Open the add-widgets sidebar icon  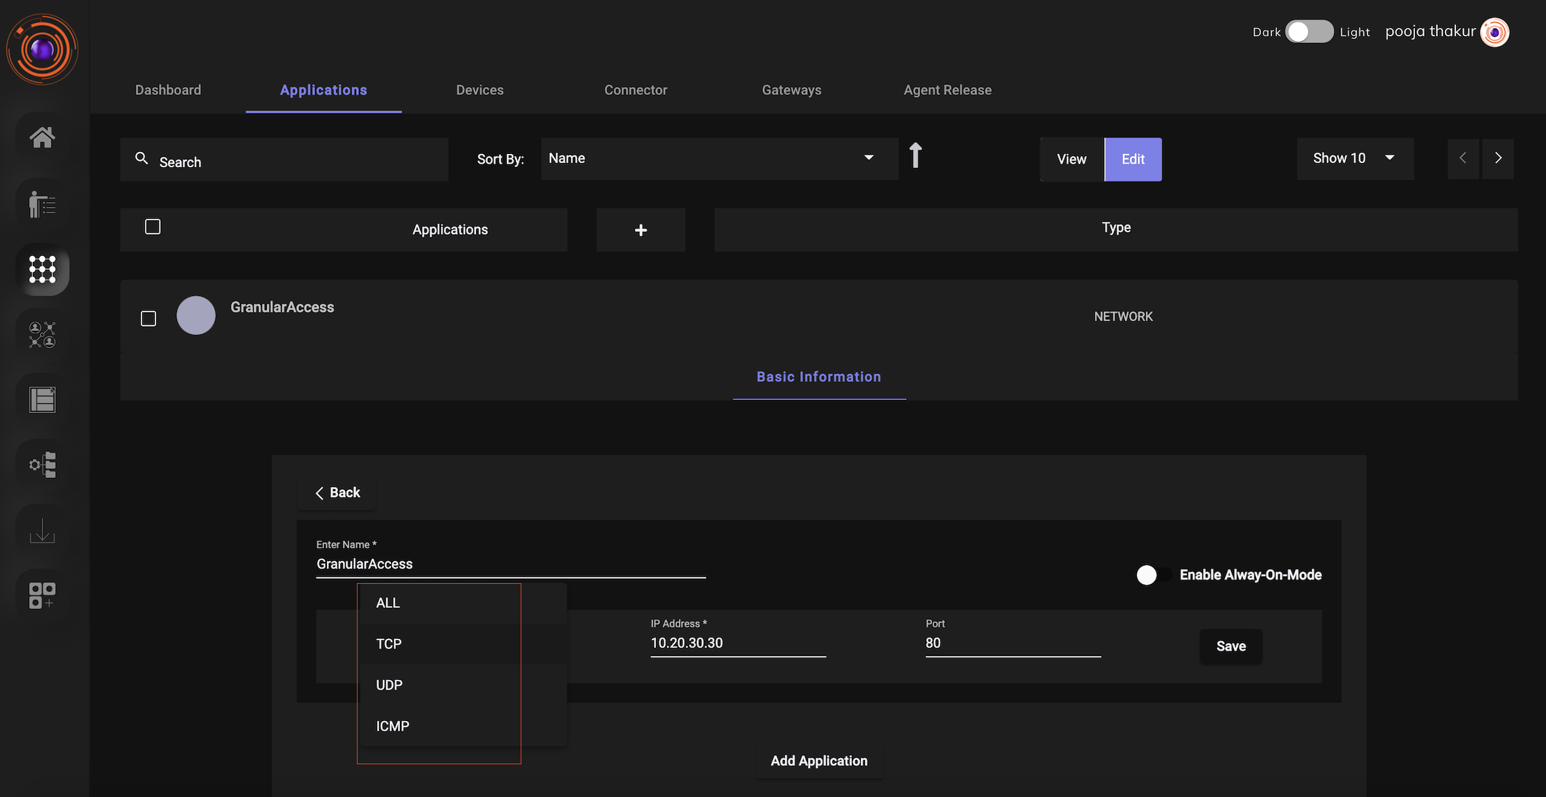coord(43,596)
